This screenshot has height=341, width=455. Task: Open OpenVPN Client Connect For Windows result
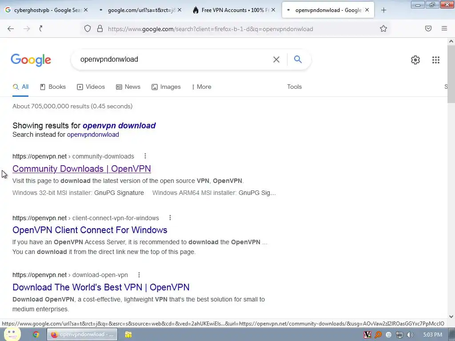(90, 230)
